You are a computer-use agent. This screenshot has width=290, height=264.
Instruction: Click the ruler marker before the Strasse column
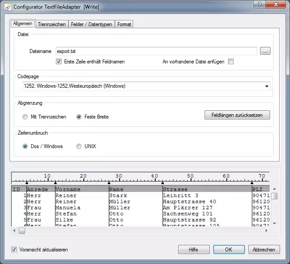tap(163, 182)
